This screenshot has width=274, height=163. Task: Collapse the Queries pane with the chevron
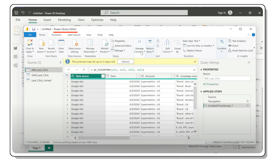[x=60, y=63]
